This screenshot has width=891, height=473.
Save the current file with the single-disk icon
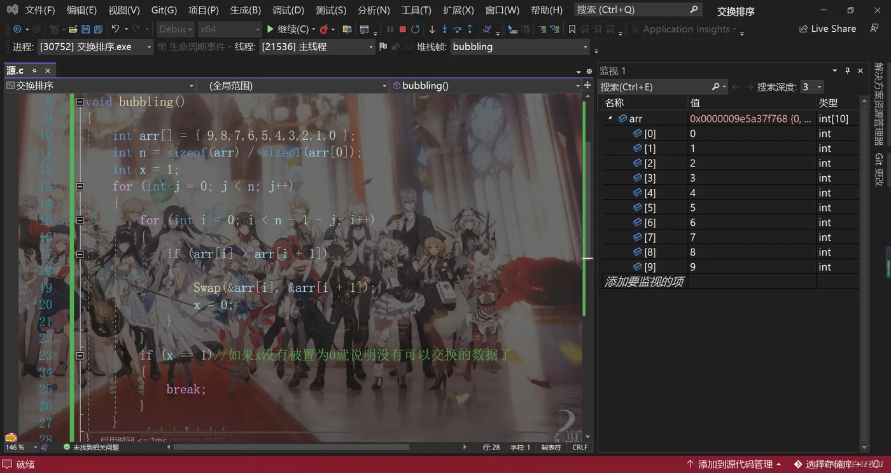[86, 29]
